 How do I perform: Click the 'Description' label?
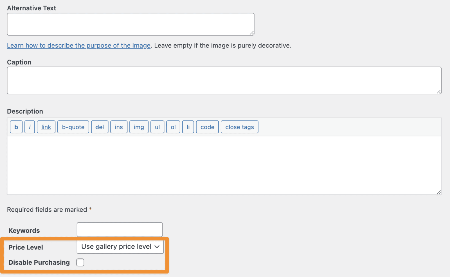(25, 111)
